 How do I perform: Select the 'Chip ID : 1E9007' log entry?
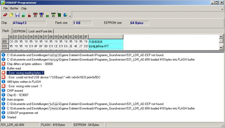click(18, 95)
